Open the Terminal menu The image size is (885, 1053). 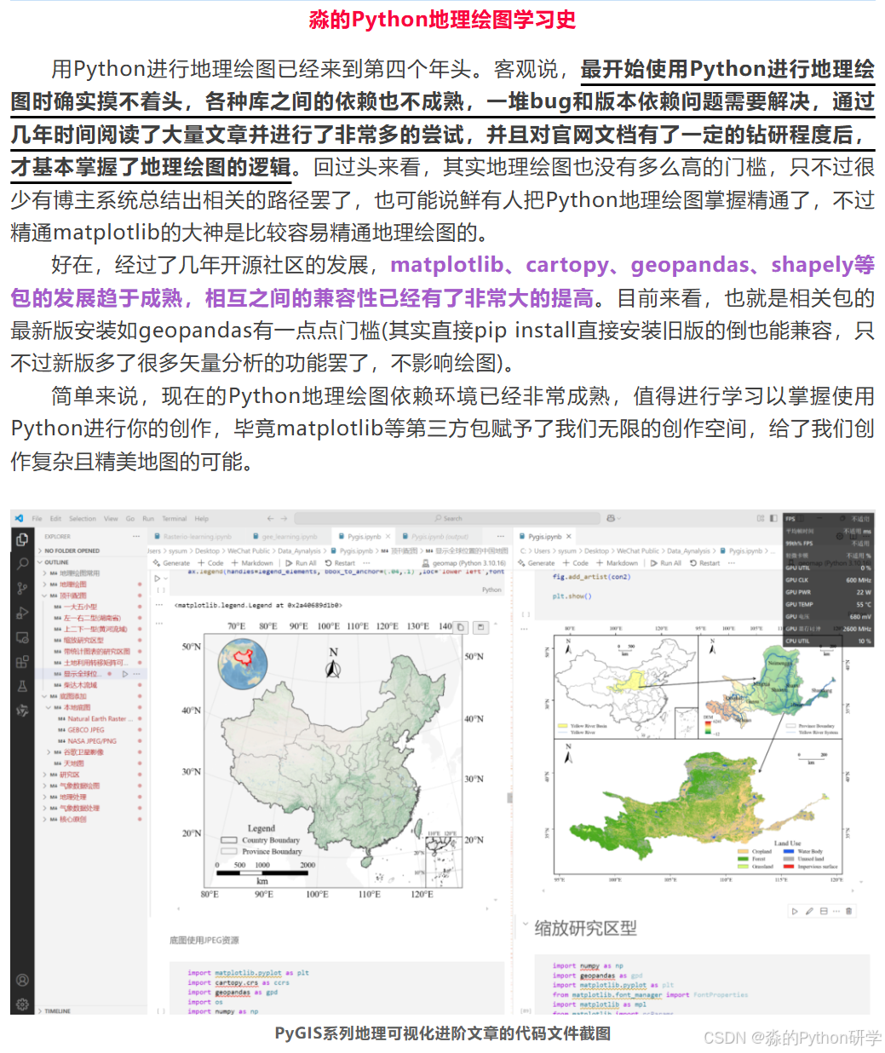174,518
